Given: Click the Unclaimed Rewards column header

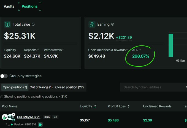Looking at the screenshot, I should point(157,106).
